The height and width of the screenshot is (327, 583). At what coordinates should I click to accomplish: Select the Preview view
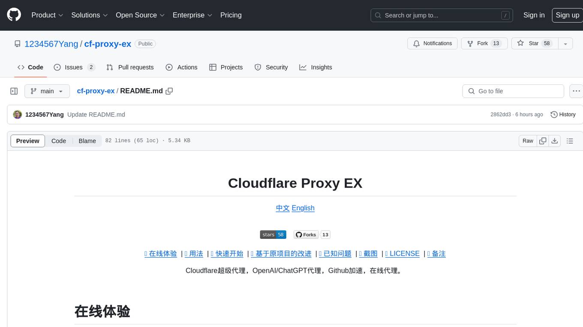point(28,141)
